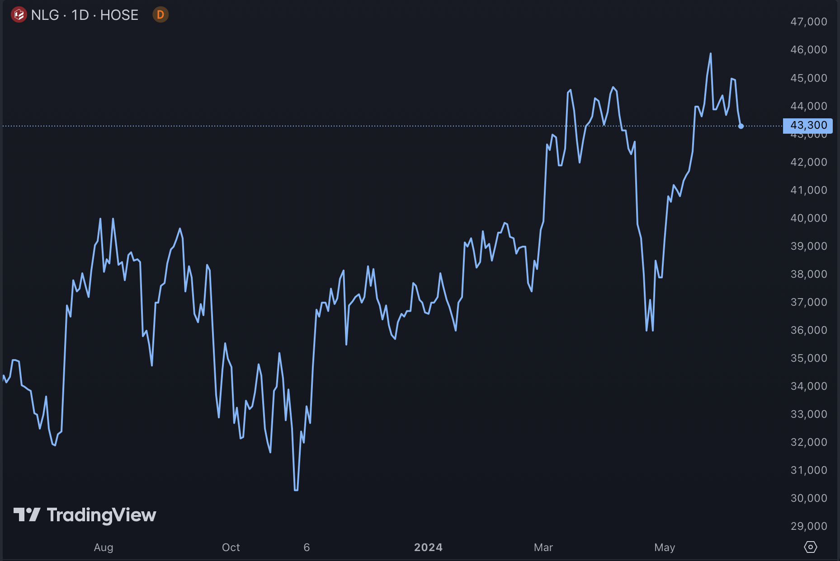Visit TradingView via the wordmark link
This screenshot has width=840, height=561.
pyautogui.click(x=101, y=513)
